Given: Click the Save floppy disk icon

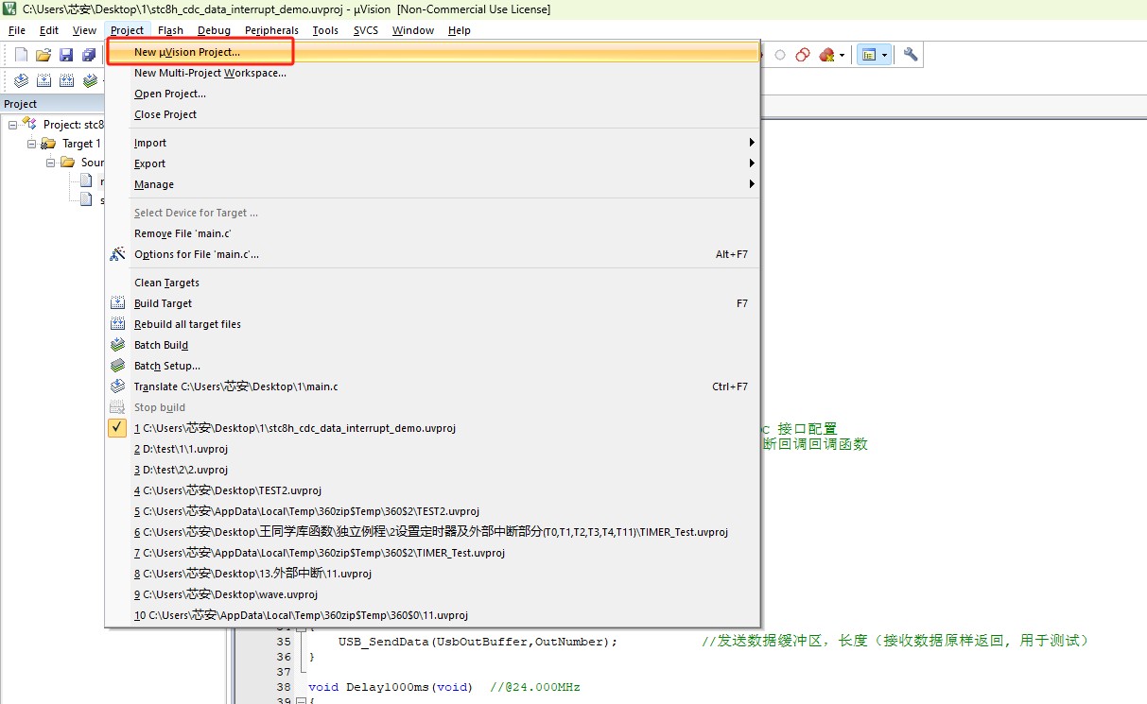Looking at the screenshot, I should [x=66, y=55].
